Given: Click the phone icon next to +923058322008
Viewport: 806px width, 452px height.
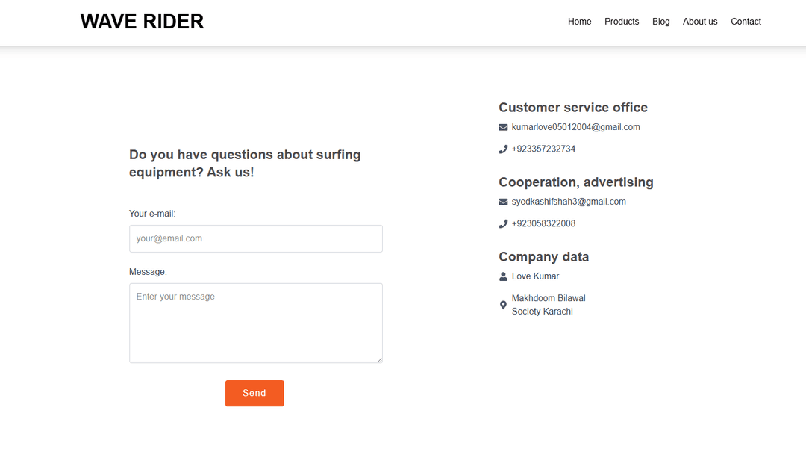Looking at the screenshot, I should pyautogui.click(x=503, y=224).
